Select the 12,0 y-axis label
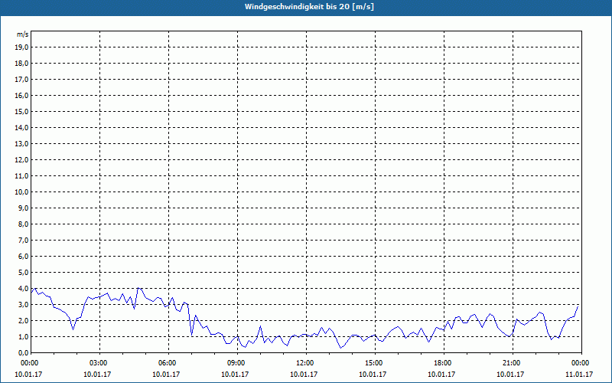 [x=22, y=159]
